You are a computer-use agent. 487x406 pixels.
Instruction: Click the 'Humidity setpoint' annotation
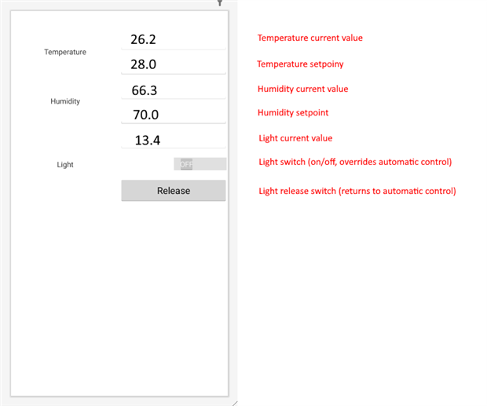(293, 112)
